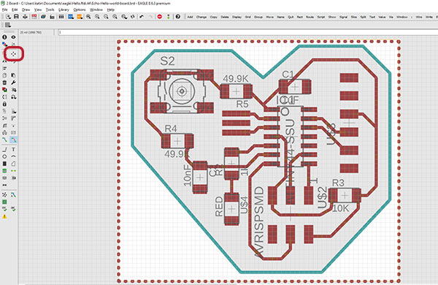Click the Via text button
The width and height of the screenshot is (438, 285).
pyautogui.click(x=391, y=17)
